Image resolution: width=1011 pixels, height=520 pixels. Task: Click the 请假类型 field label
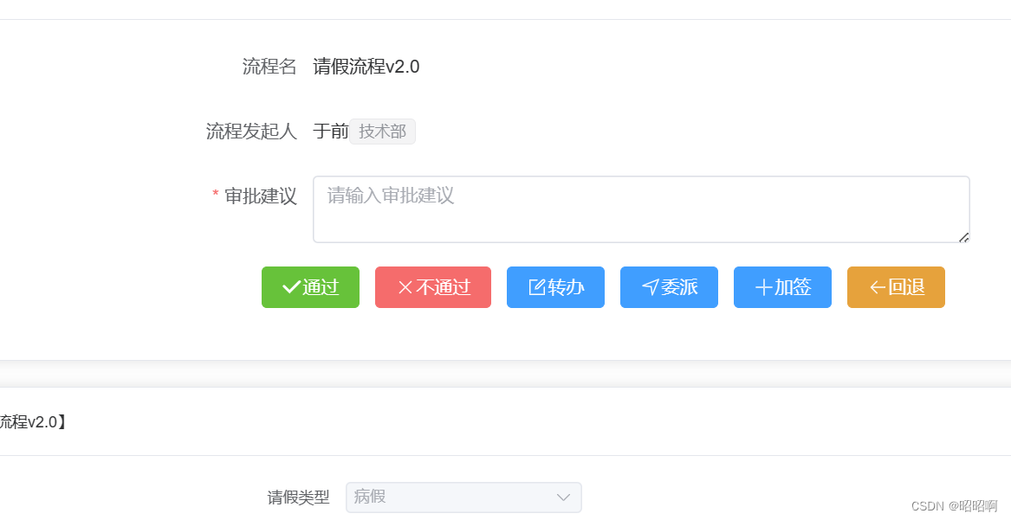(299, 497)
